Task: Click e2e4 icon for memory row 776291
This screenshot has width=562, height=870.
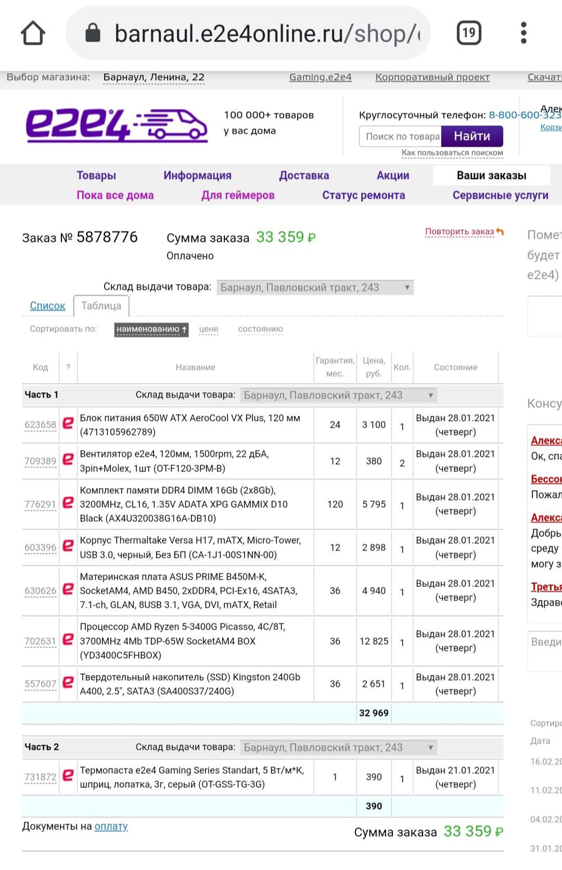Action: (68, 503)
